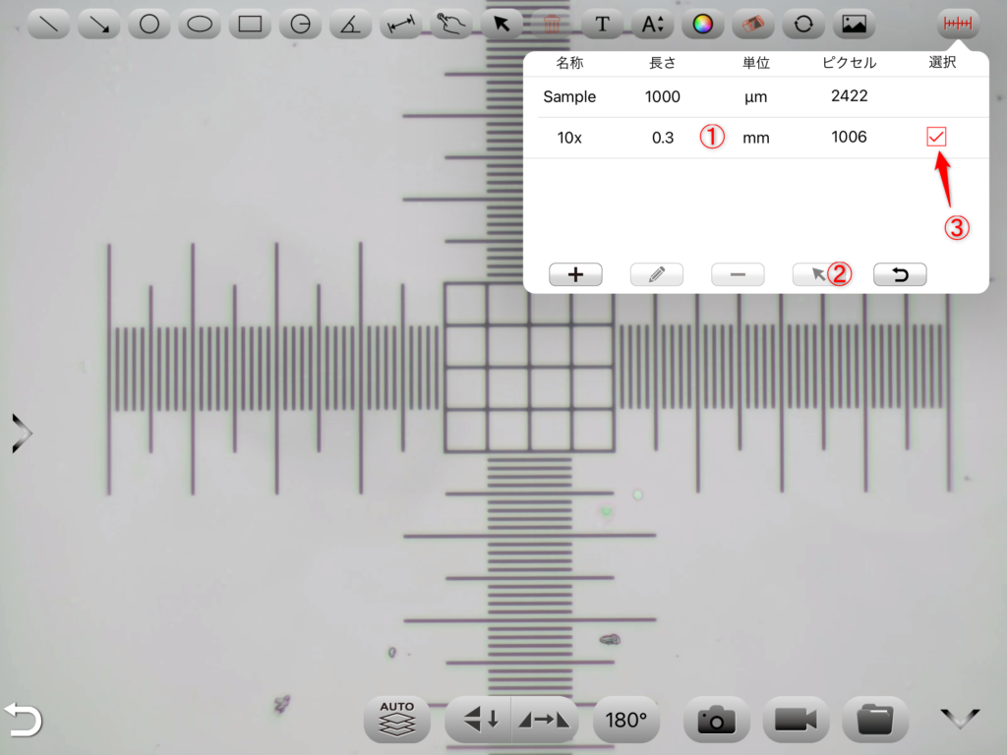This screenshot has width=1007, height=755.
Task: Select the rectangle drawing tool
Action: [x=250, y=25]
